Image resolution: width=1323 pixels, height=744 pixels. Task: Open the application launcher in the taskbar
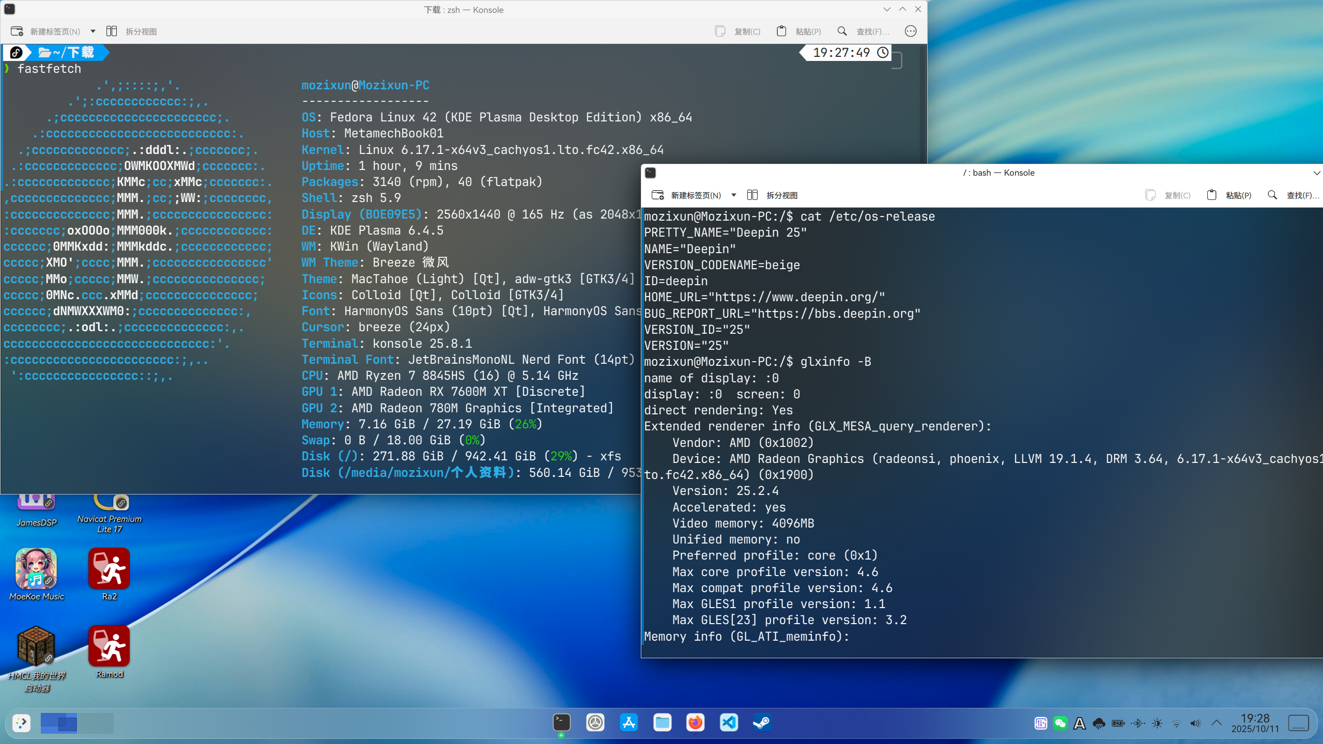21,723
